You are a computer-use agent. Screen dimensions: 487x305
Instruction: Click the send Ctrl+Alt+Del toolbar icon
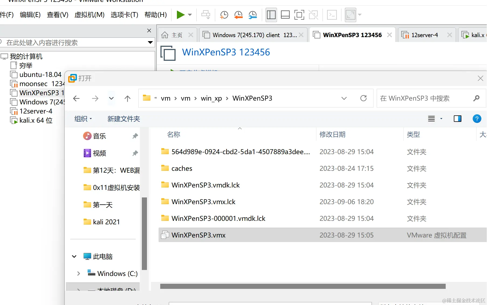click(x=206, y=15)
